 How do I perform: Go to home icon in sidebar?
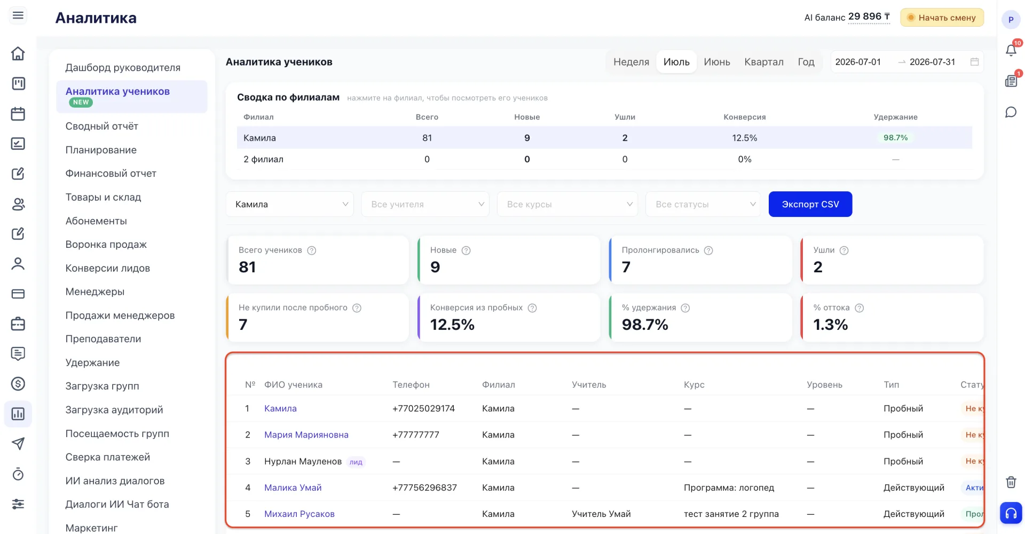(x=18, y=53)
